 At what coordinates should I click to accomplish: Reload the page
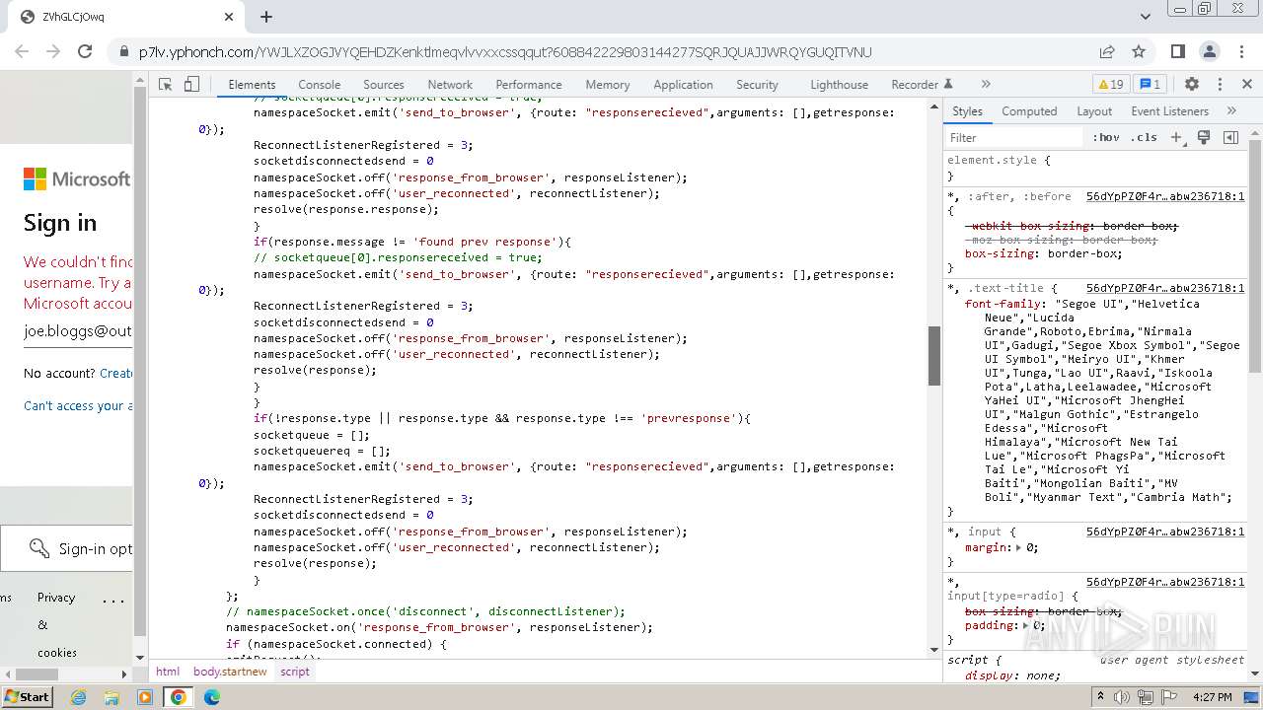coord(85,51)
